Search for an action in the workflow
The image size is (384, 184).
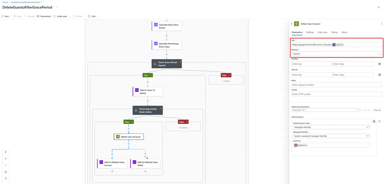pos(6,179)
